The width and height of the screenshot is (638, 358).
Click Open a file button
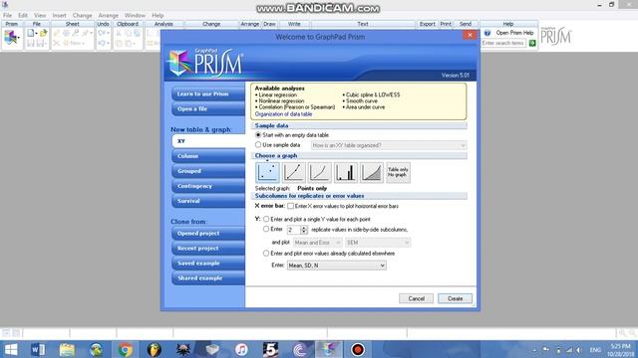coord(208,108)
